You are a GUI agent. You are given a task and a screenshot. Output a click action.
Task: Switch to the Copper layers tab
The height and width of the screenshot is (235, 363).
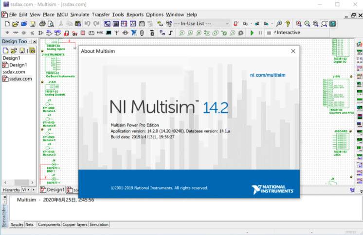75,224
